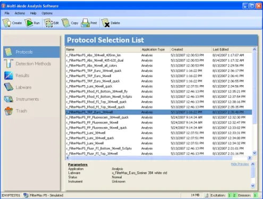This screenshot has width=263, height=199.
Task: Open the Help menu
Action: (x=33, y=13)
